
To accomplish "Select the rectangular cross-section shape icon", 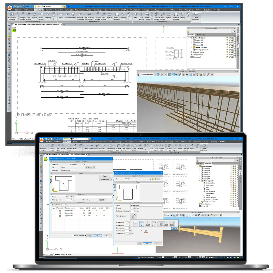I will (136, 224).
